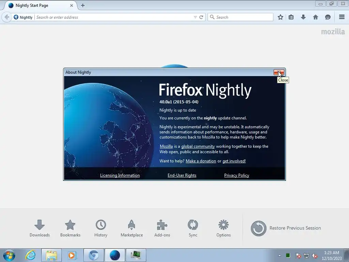Open History clock shortcut
The width and height of the screenshot is (349, 262).
(x=101, y=228)
